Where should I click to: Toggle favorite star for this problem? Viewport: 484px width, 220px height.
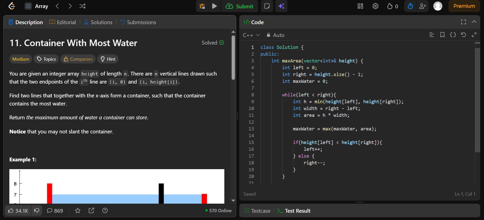(x=78, y=210)
